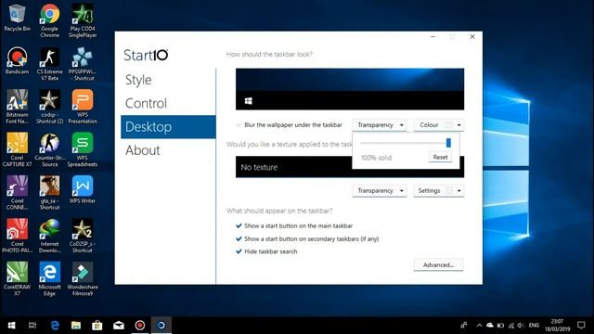Open the codsp Shortcut (2) icon
Image resolution: width=594 pixels, height=334 pixels.
[49, 107]
